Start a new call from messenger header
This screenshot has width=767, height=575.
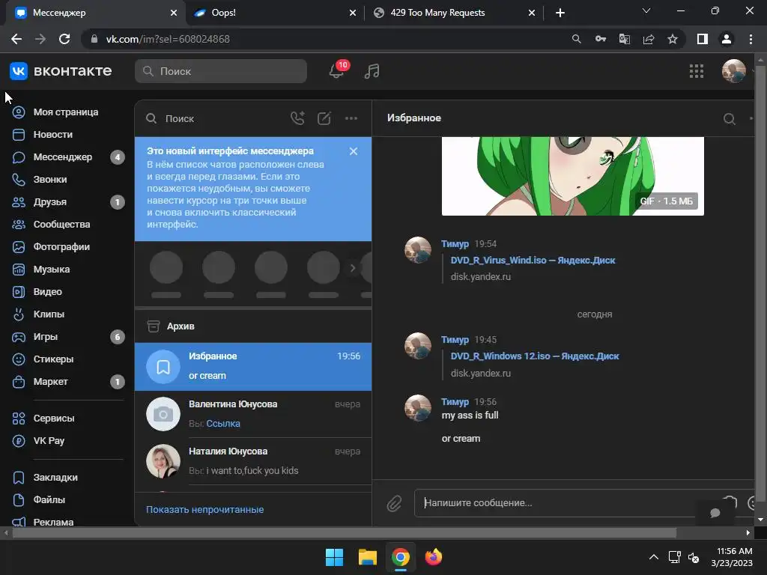pos(297,118)
